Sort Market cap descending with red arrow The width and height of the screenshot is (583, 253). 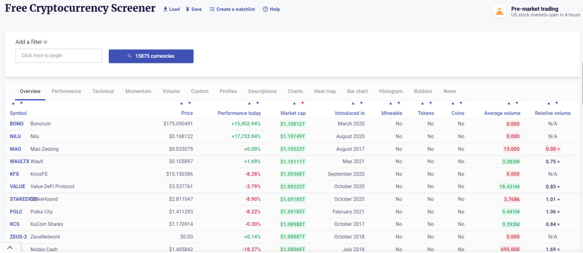(x=302, y=103)
